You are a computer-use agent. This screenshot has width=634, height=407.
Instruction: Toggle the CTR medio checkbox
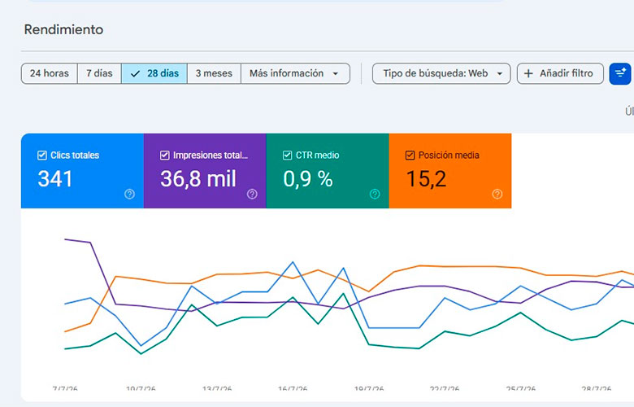pyautogui.click(x=287, y=155)
